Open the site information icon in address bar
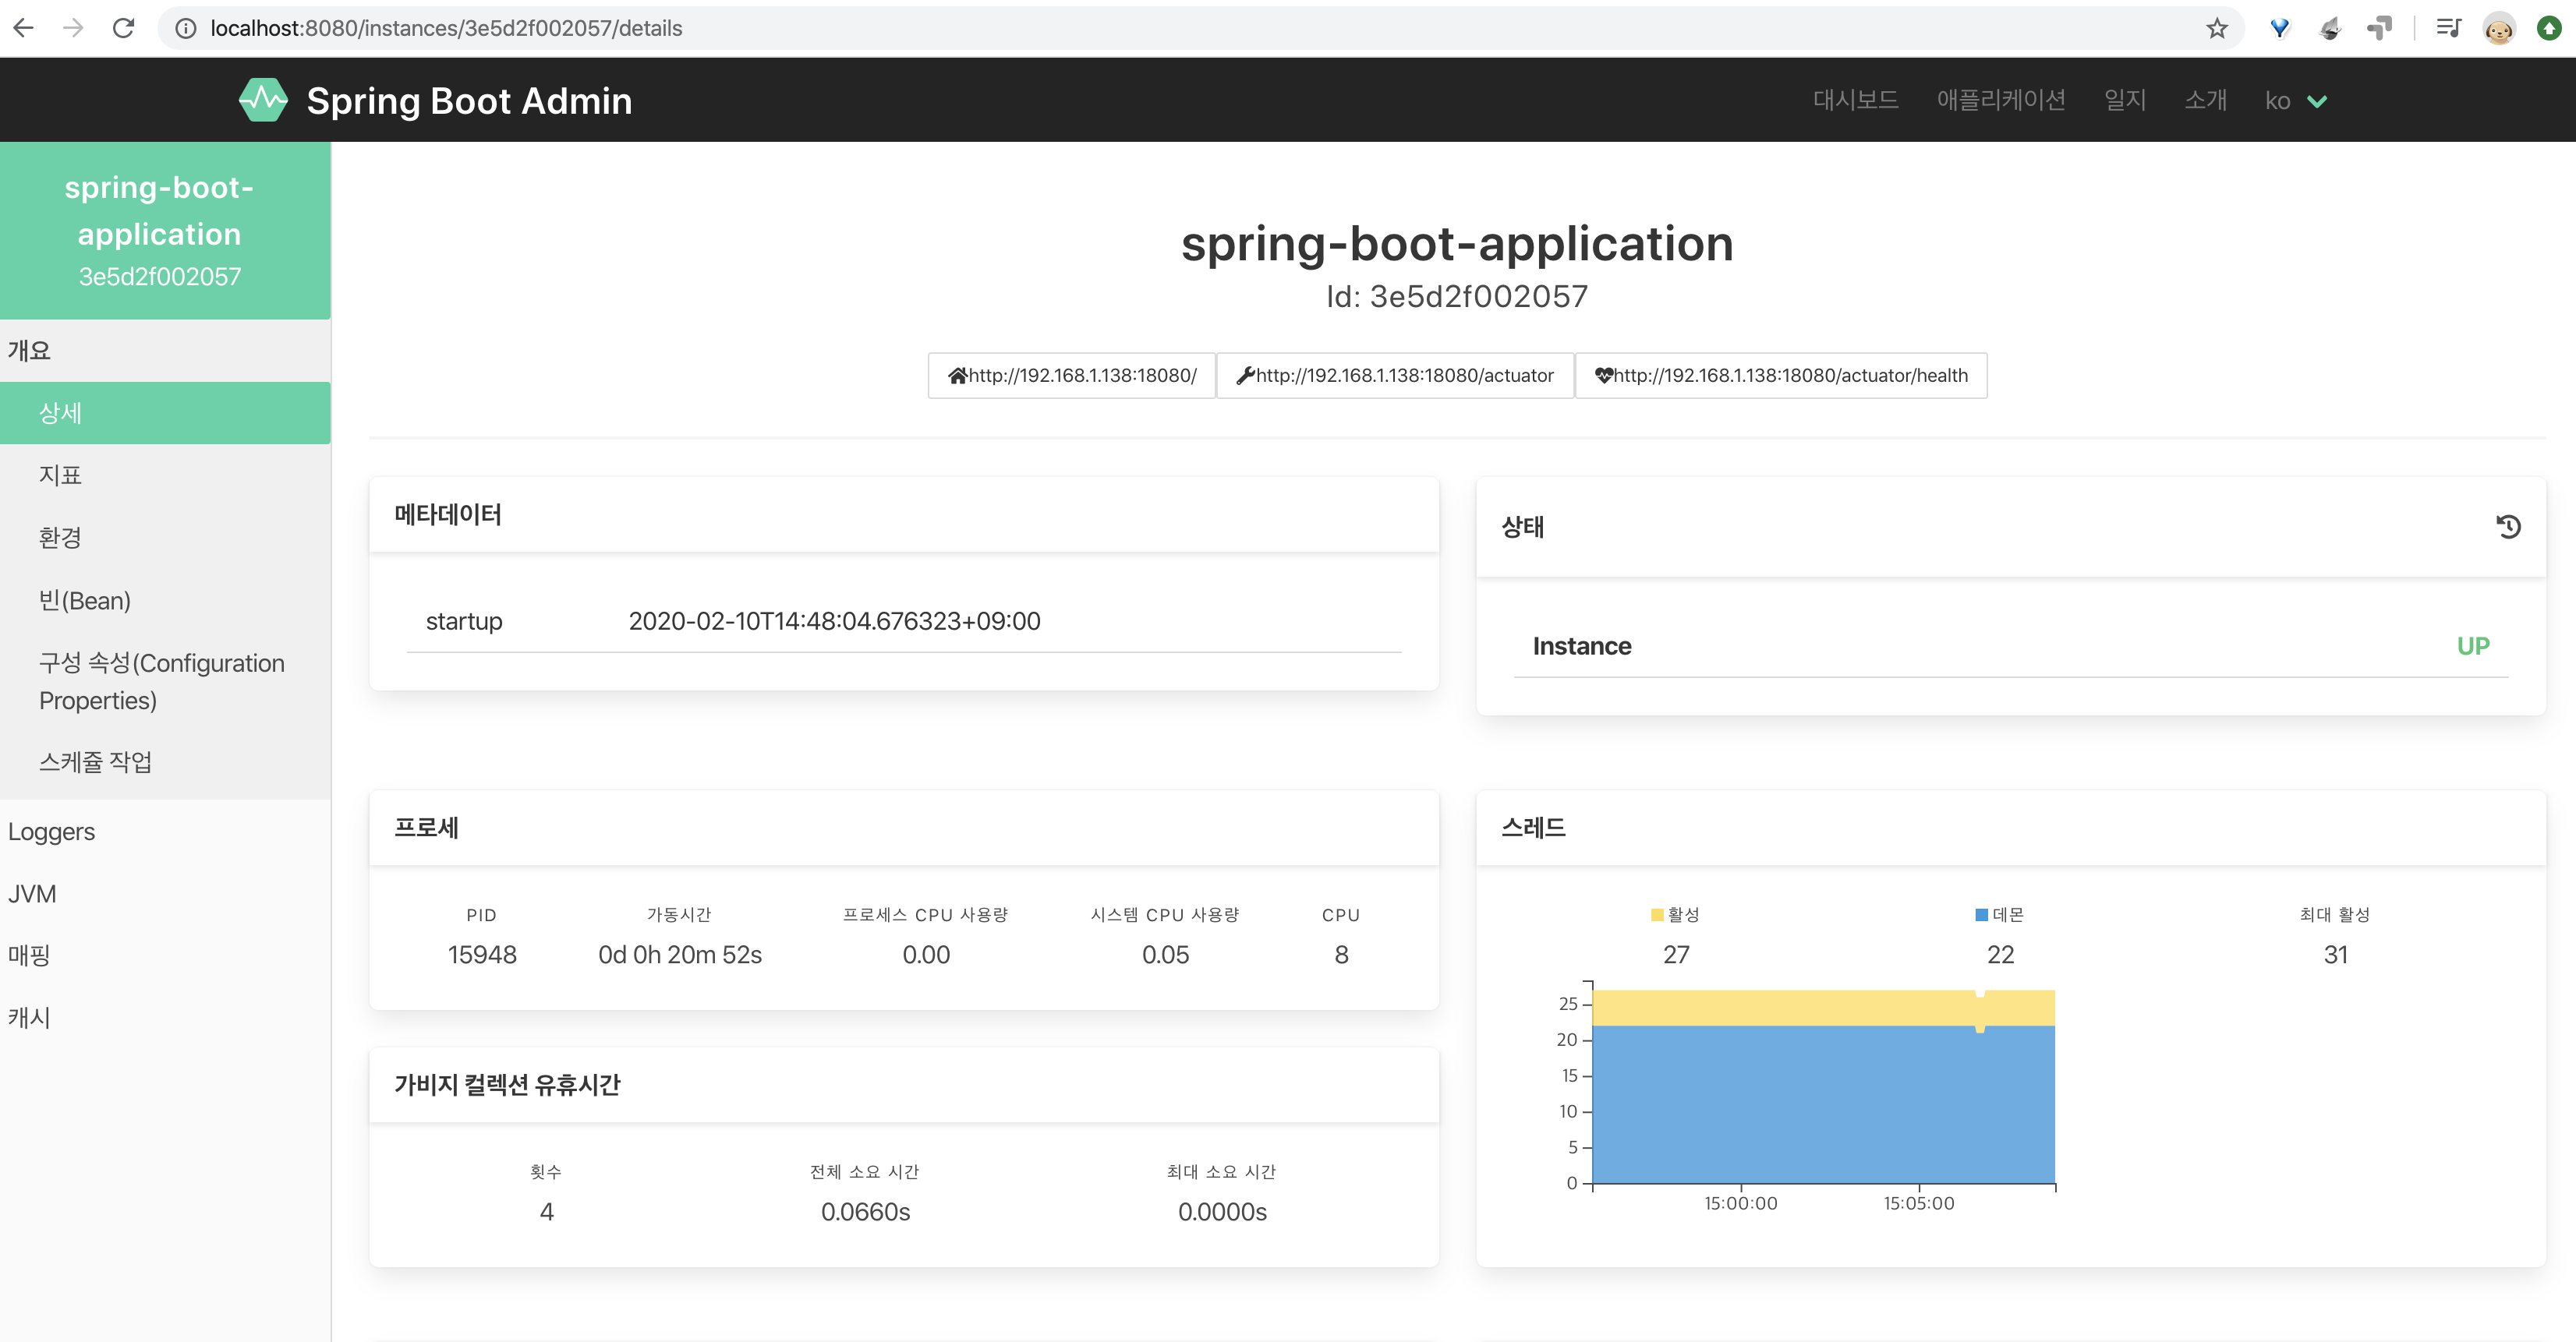Screen dimensions: 2576x1342 pos(186,28)
